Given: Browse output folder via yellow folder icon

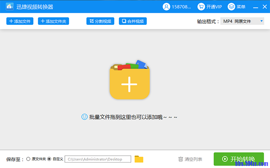Looking at the screenshot, I should pyautogui.click(x=139, y=159).
